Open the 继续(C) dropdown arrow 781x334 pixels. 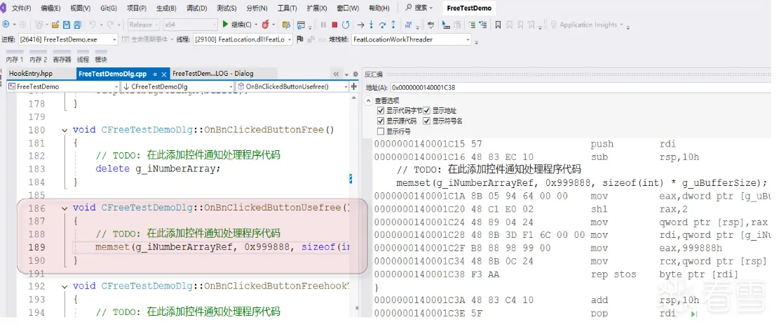(x=256, y=25)
